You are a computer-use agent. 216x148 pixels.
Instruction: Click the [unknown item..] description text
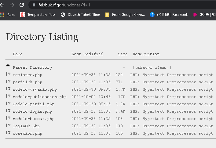point(152,67)
